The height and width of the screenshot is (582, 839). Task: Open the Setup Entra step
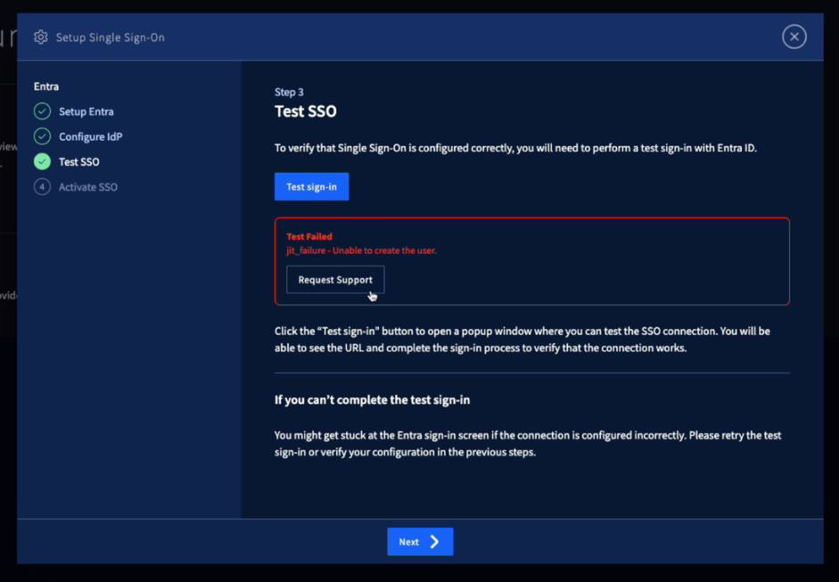tap(86, 111)
